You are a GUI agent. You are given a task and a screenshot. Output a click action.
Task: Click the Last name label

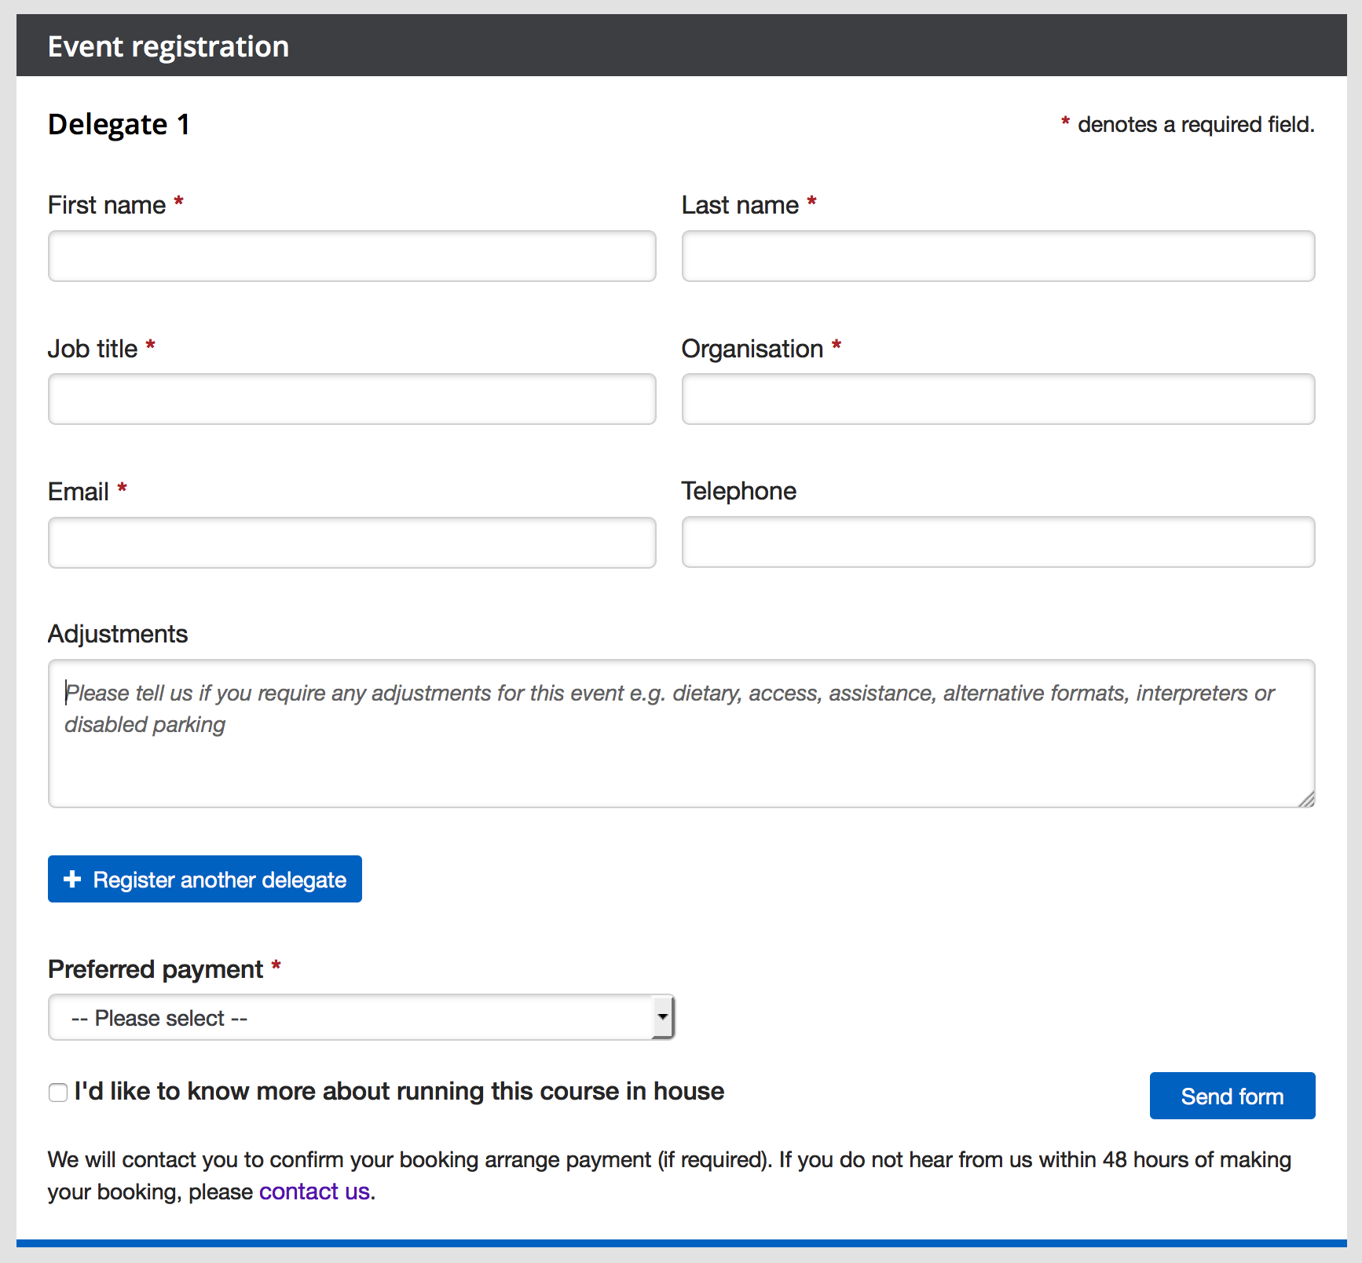click(x=740, y=205)
